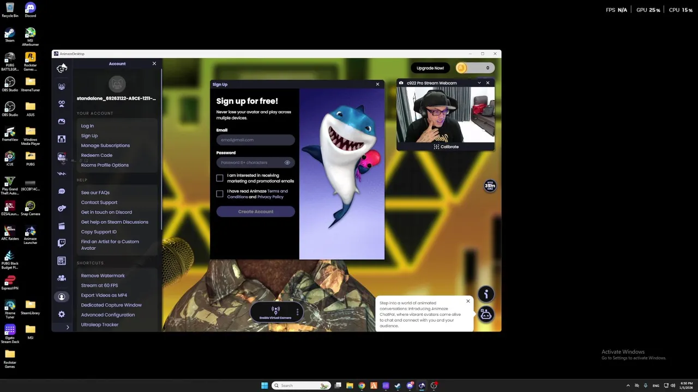Open the video camera icon in sidebar
Viewport: 698px width, 392px height.
pyautogui.click(x=62, y=278)
